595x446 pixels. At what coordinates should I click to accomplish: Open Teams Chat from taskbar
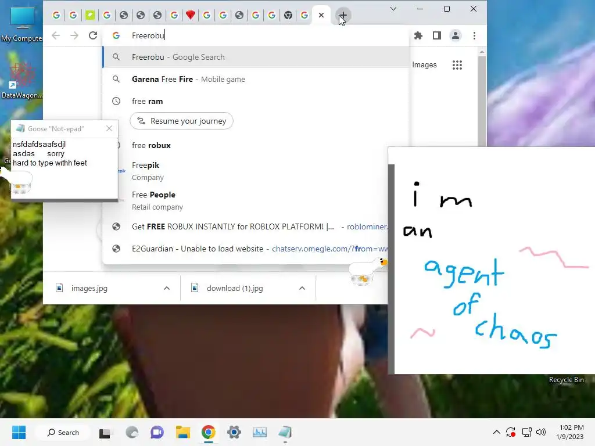157,432
